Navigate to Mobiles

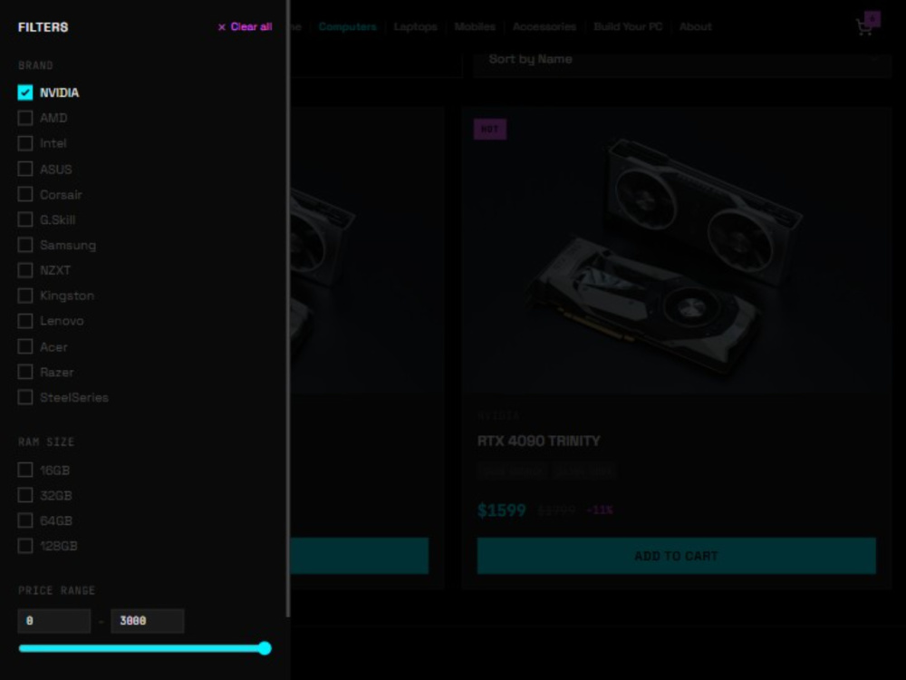click(x=475, y=26)
